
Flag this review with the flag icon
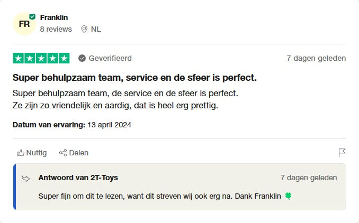pyautogui.click(x=342, y=153)
